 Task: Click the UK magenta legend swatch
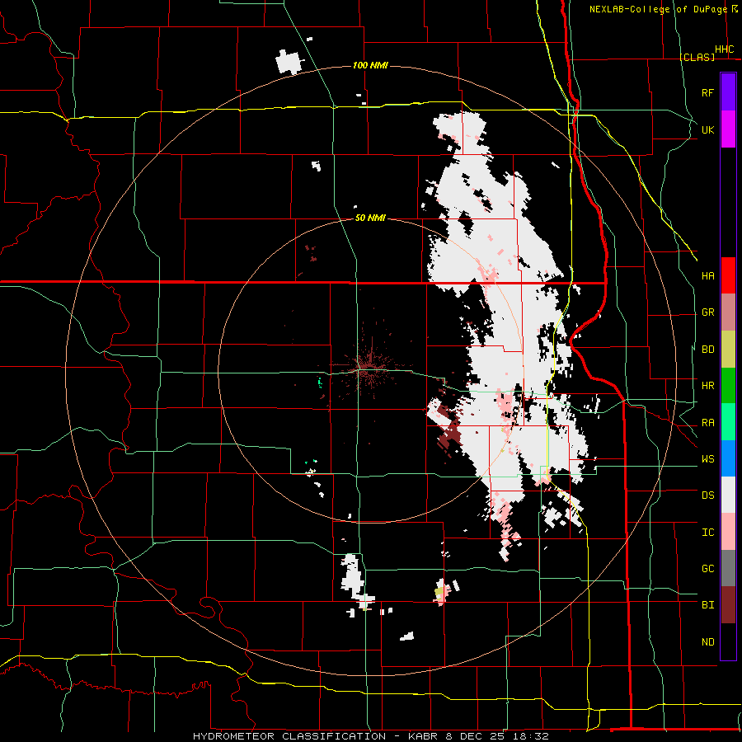coord(728,129)
